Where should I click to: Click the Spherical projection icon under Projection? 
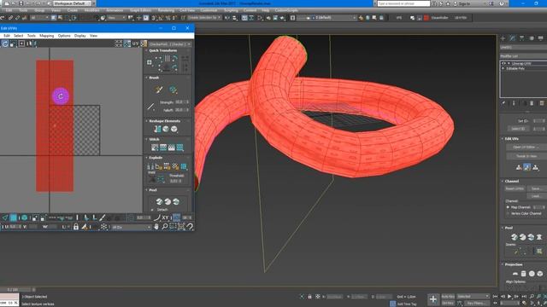click(x=532, y=274)
